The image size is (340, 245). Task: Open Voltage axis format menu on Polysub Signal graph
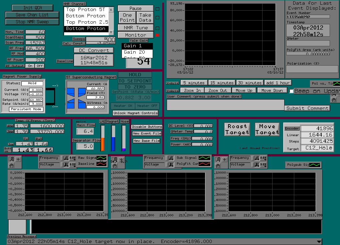263,165
